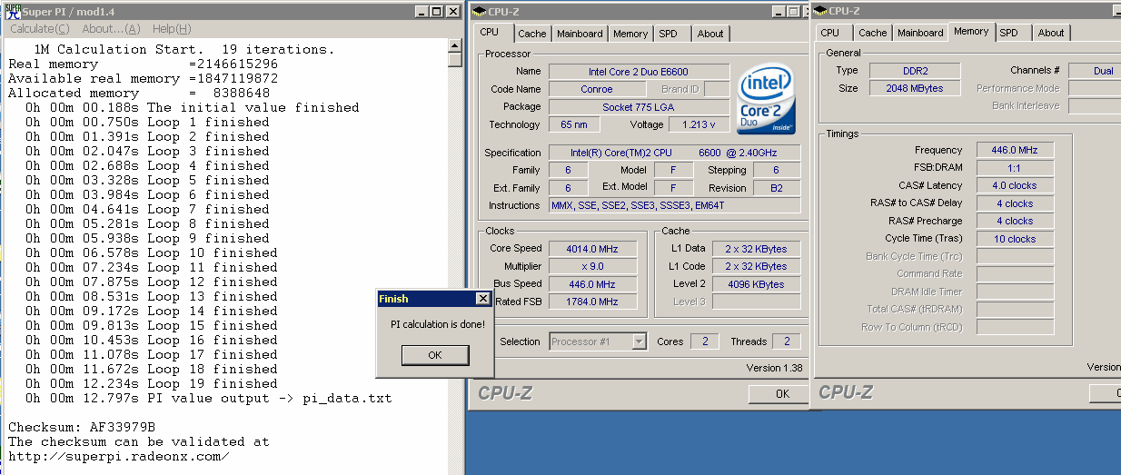Viewport: 1121px width, 475px height.
Task: Click the PI value output pi_data.txt line
Action: [209, 398]
